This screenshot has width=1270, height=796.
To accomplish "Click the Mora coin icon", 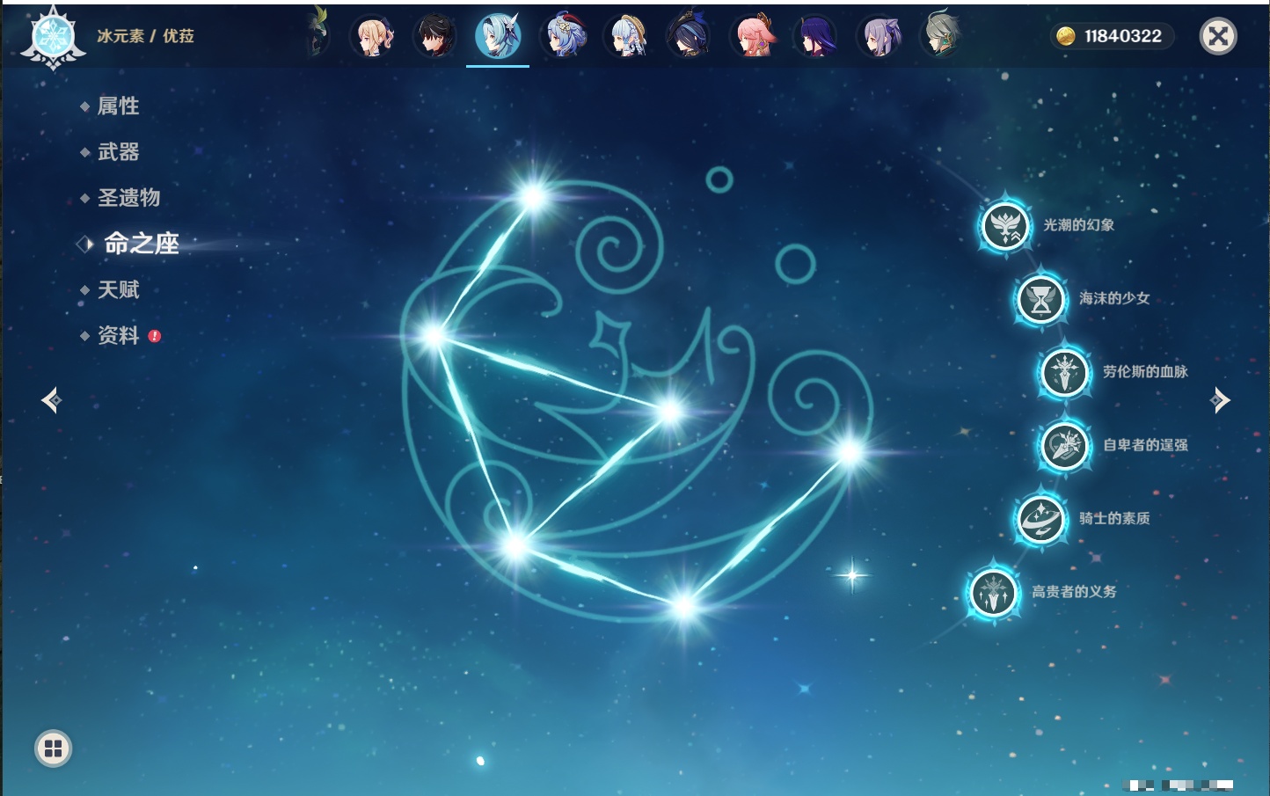I will pyautogui.click(x=1066, y=36).
